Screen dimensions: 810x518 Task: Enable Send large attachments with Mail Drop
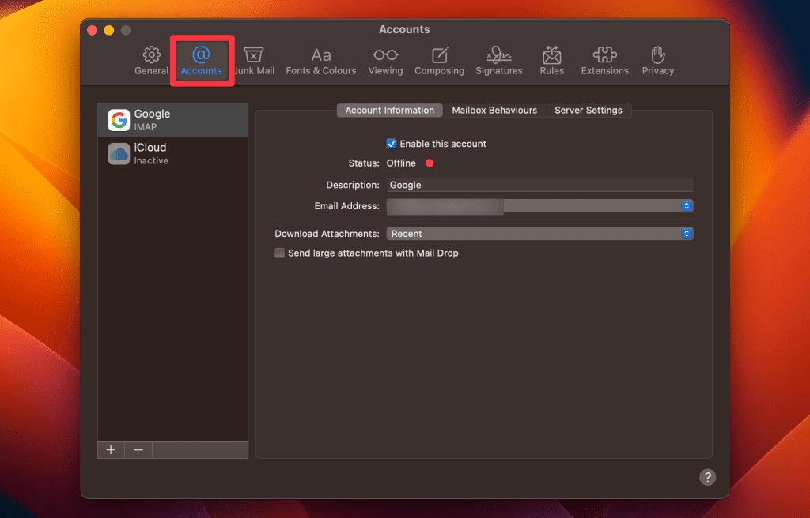[279, 253]
